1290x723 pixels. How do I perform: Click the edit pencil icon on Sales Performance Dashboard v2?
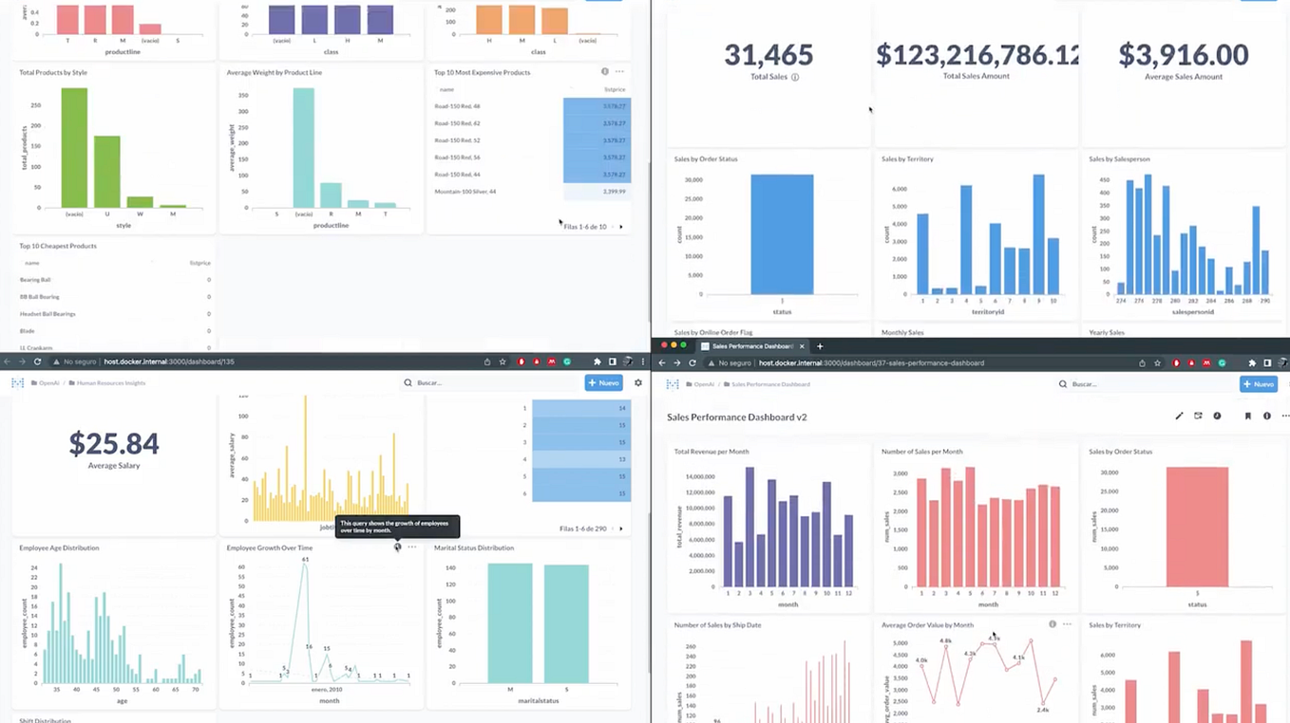click(x=1179, y=416)
